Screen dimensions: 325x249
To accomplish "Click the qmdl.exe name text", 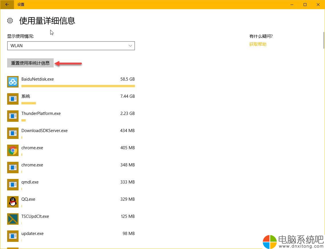I will click(x=30, y=182).
